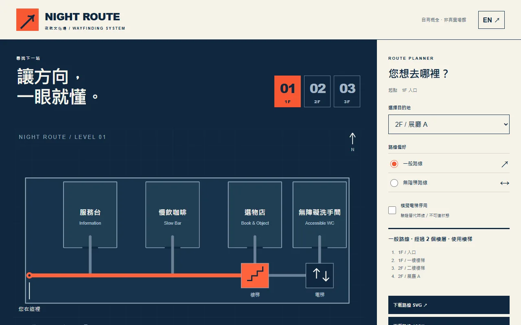Click the 'You are here' start marker
Viewport: 521px width, 325px height.
(29, 275)
